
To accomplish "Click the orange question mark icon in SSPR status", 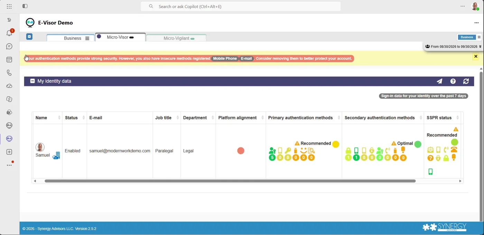I will pyautogui.click(x=430, y=158).
